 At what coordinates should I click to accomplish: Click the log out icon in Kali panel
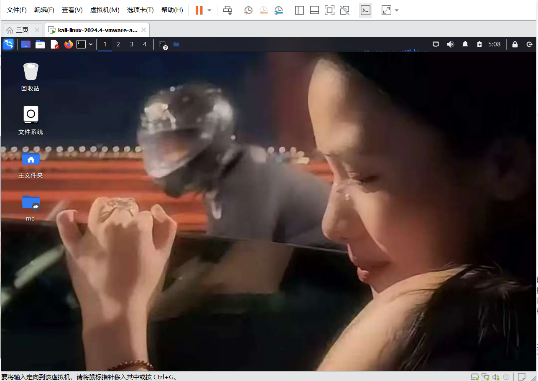tap(529, 44)
